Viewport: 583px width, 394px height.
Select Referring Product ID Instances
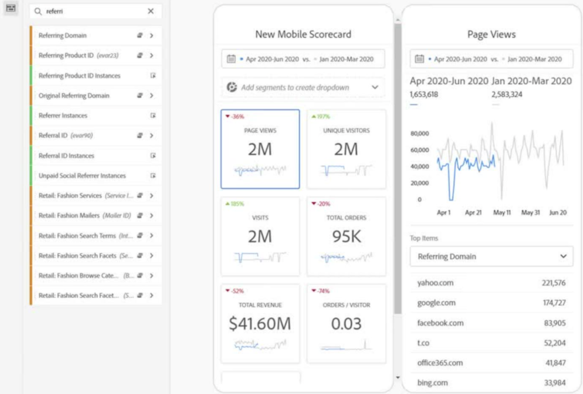click(96, 76)
